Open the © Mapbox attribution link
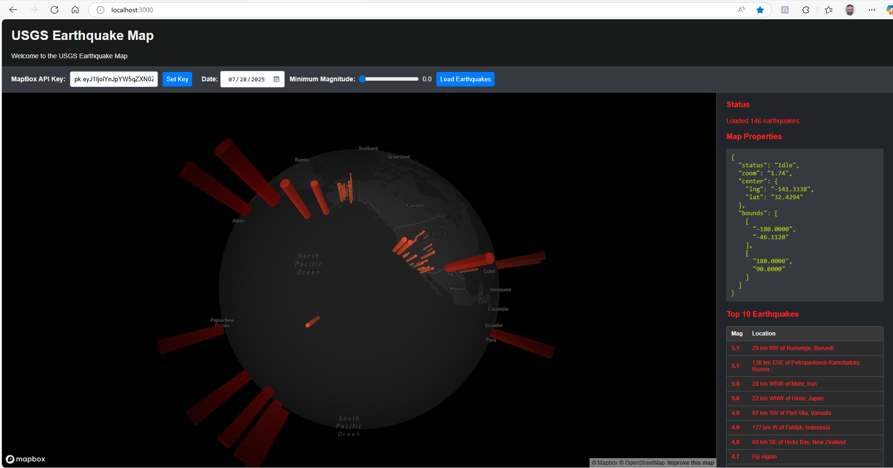Viewport: 893px width, 468px height. [x=605, y=463]
